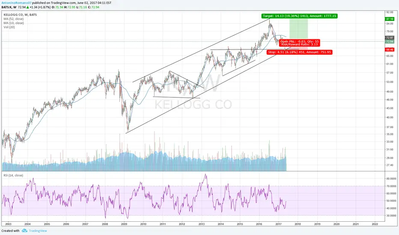
Task: Click the red Stop 4.51 label
Action: (x=300, y=52)
